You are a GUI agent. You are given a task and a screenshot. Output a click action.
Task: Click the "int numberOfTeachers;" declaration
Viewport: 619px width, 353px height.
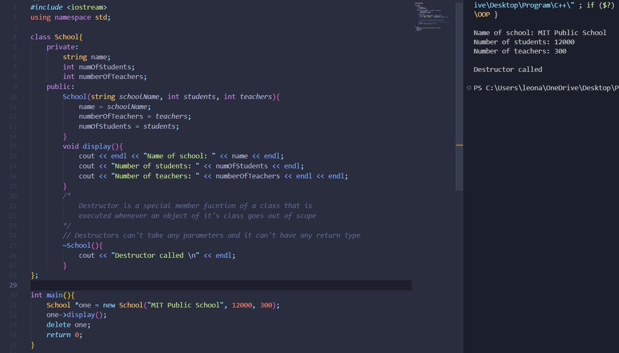click(x=105, y=76)
